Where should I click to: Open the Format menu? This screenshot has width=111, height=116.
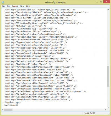point(15,6)
